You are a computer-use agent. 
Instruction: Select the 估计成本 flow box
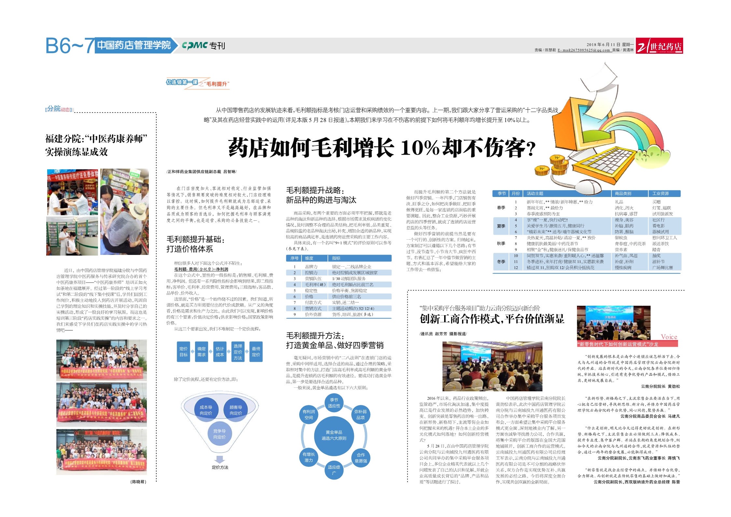pos(220,351)
